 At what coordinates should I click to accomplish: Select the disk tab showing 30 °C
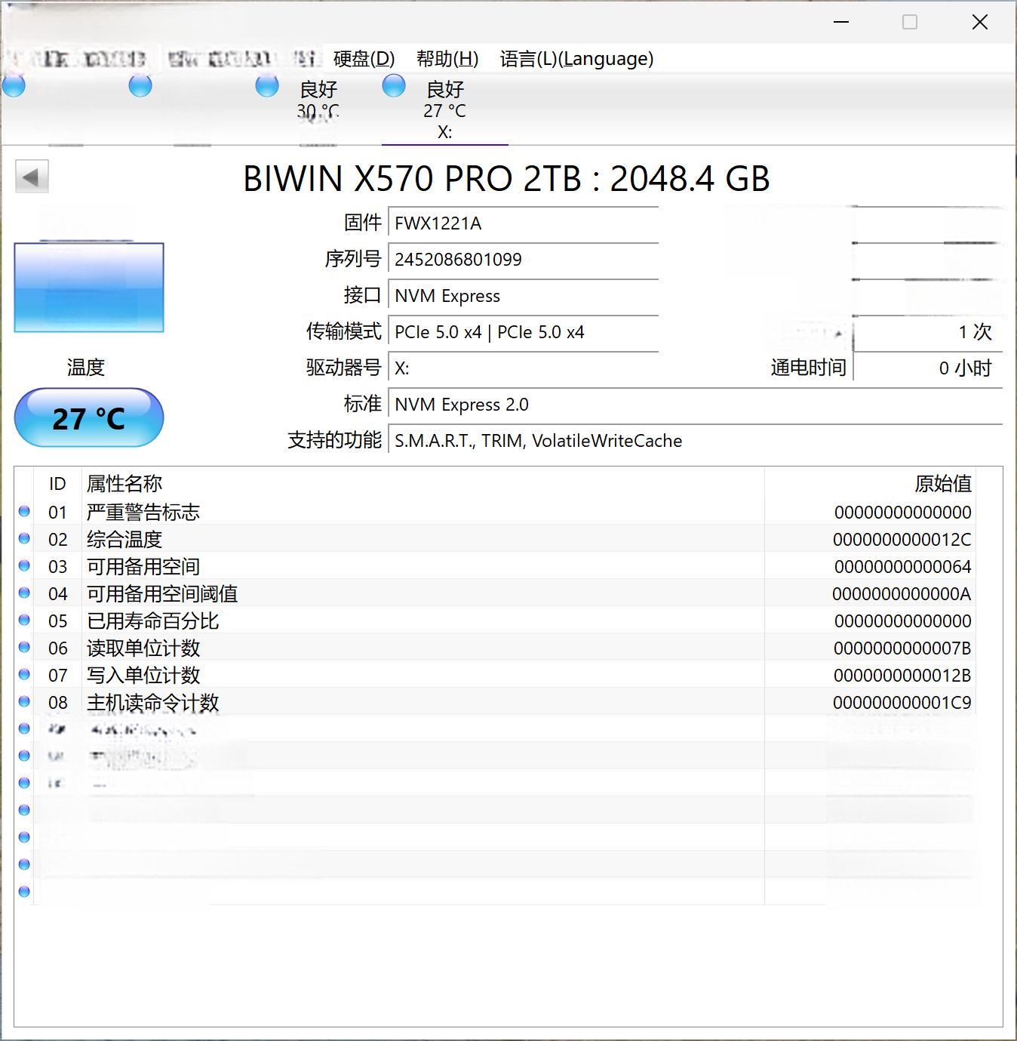pos(318,109)
